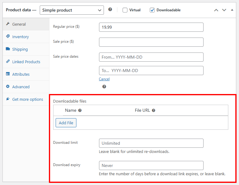Cancel the sale price schedule
Viewport: 239px width, 185px height.
pyautogui.click(x=104, y=79)
